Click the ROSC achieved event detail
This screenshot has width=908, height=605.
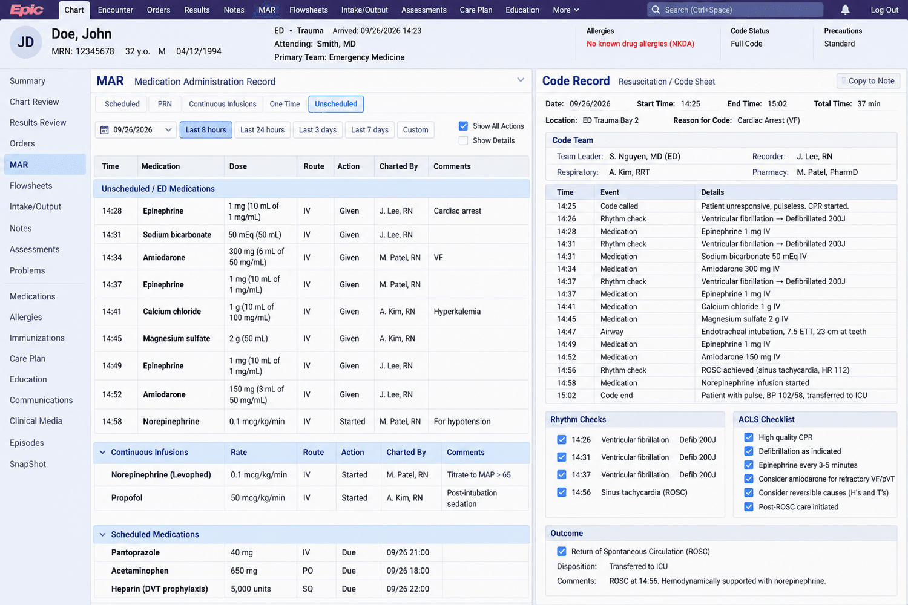775,370
